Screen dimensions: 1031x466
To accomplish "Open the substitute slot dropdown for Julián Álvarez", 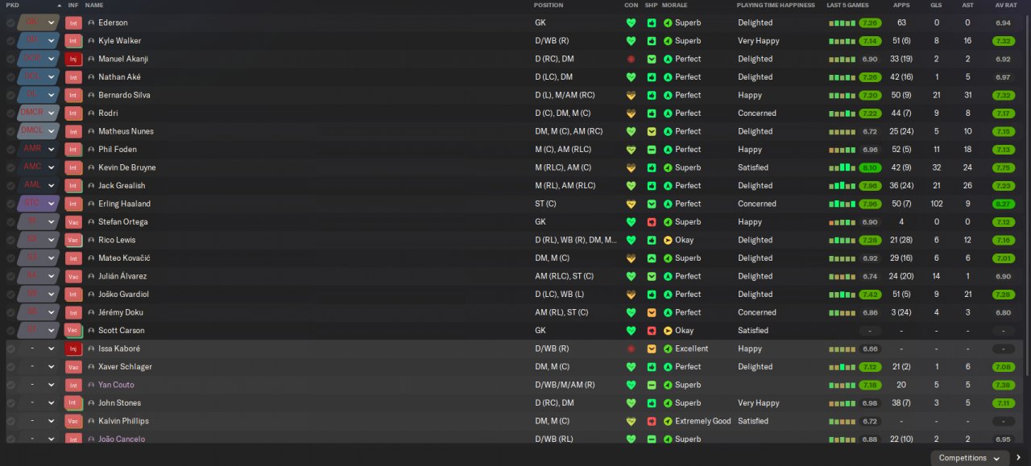I will coord(39,276).
